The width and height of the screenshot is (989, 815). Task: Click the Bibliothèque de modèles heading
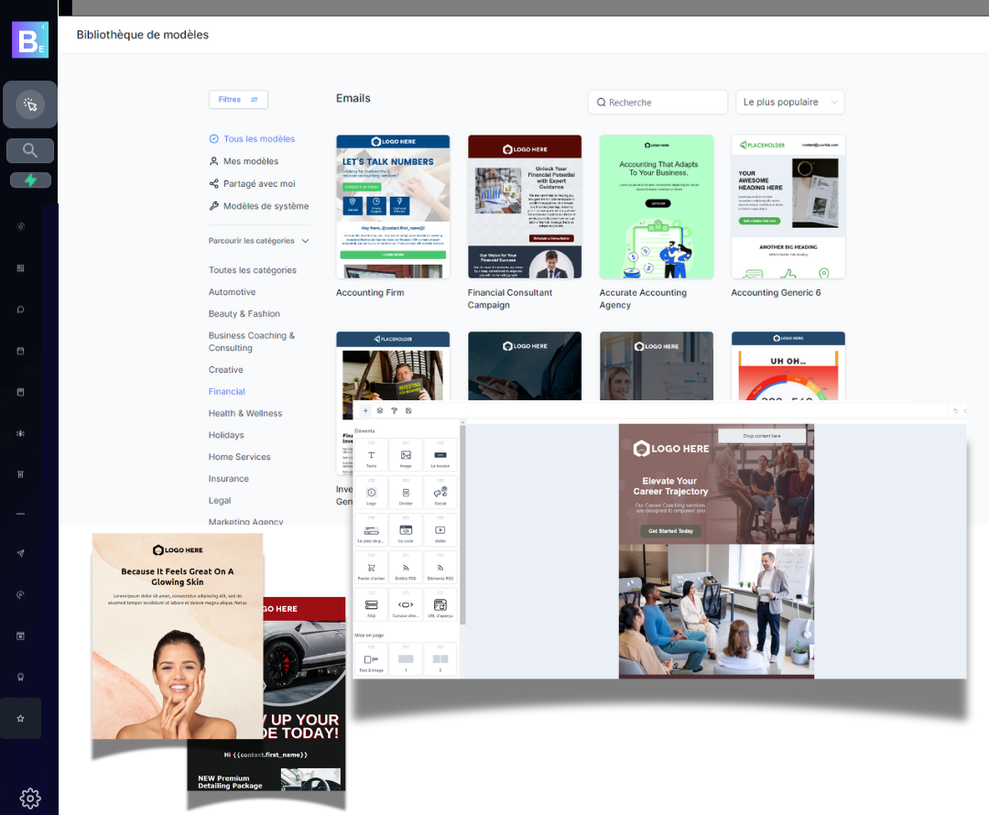143,35
